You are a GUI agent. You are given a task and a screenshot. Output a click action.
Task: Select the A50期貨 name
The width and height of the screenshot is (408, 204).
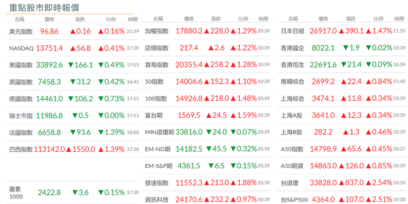coord(292,165)
